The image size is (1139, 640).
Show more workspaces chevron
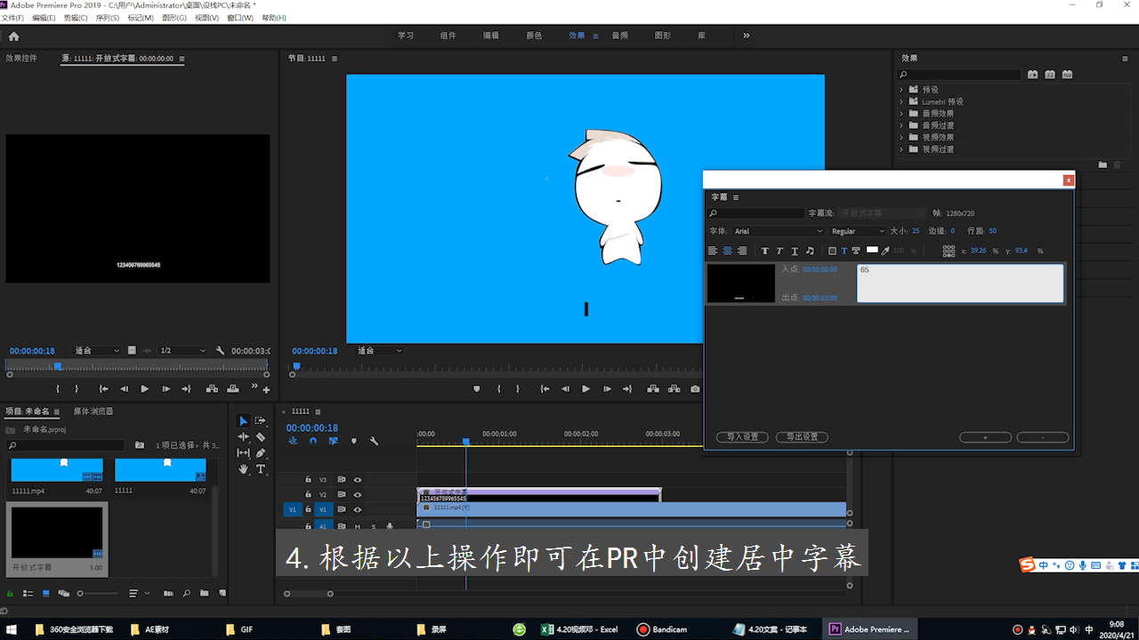point(746,36)
